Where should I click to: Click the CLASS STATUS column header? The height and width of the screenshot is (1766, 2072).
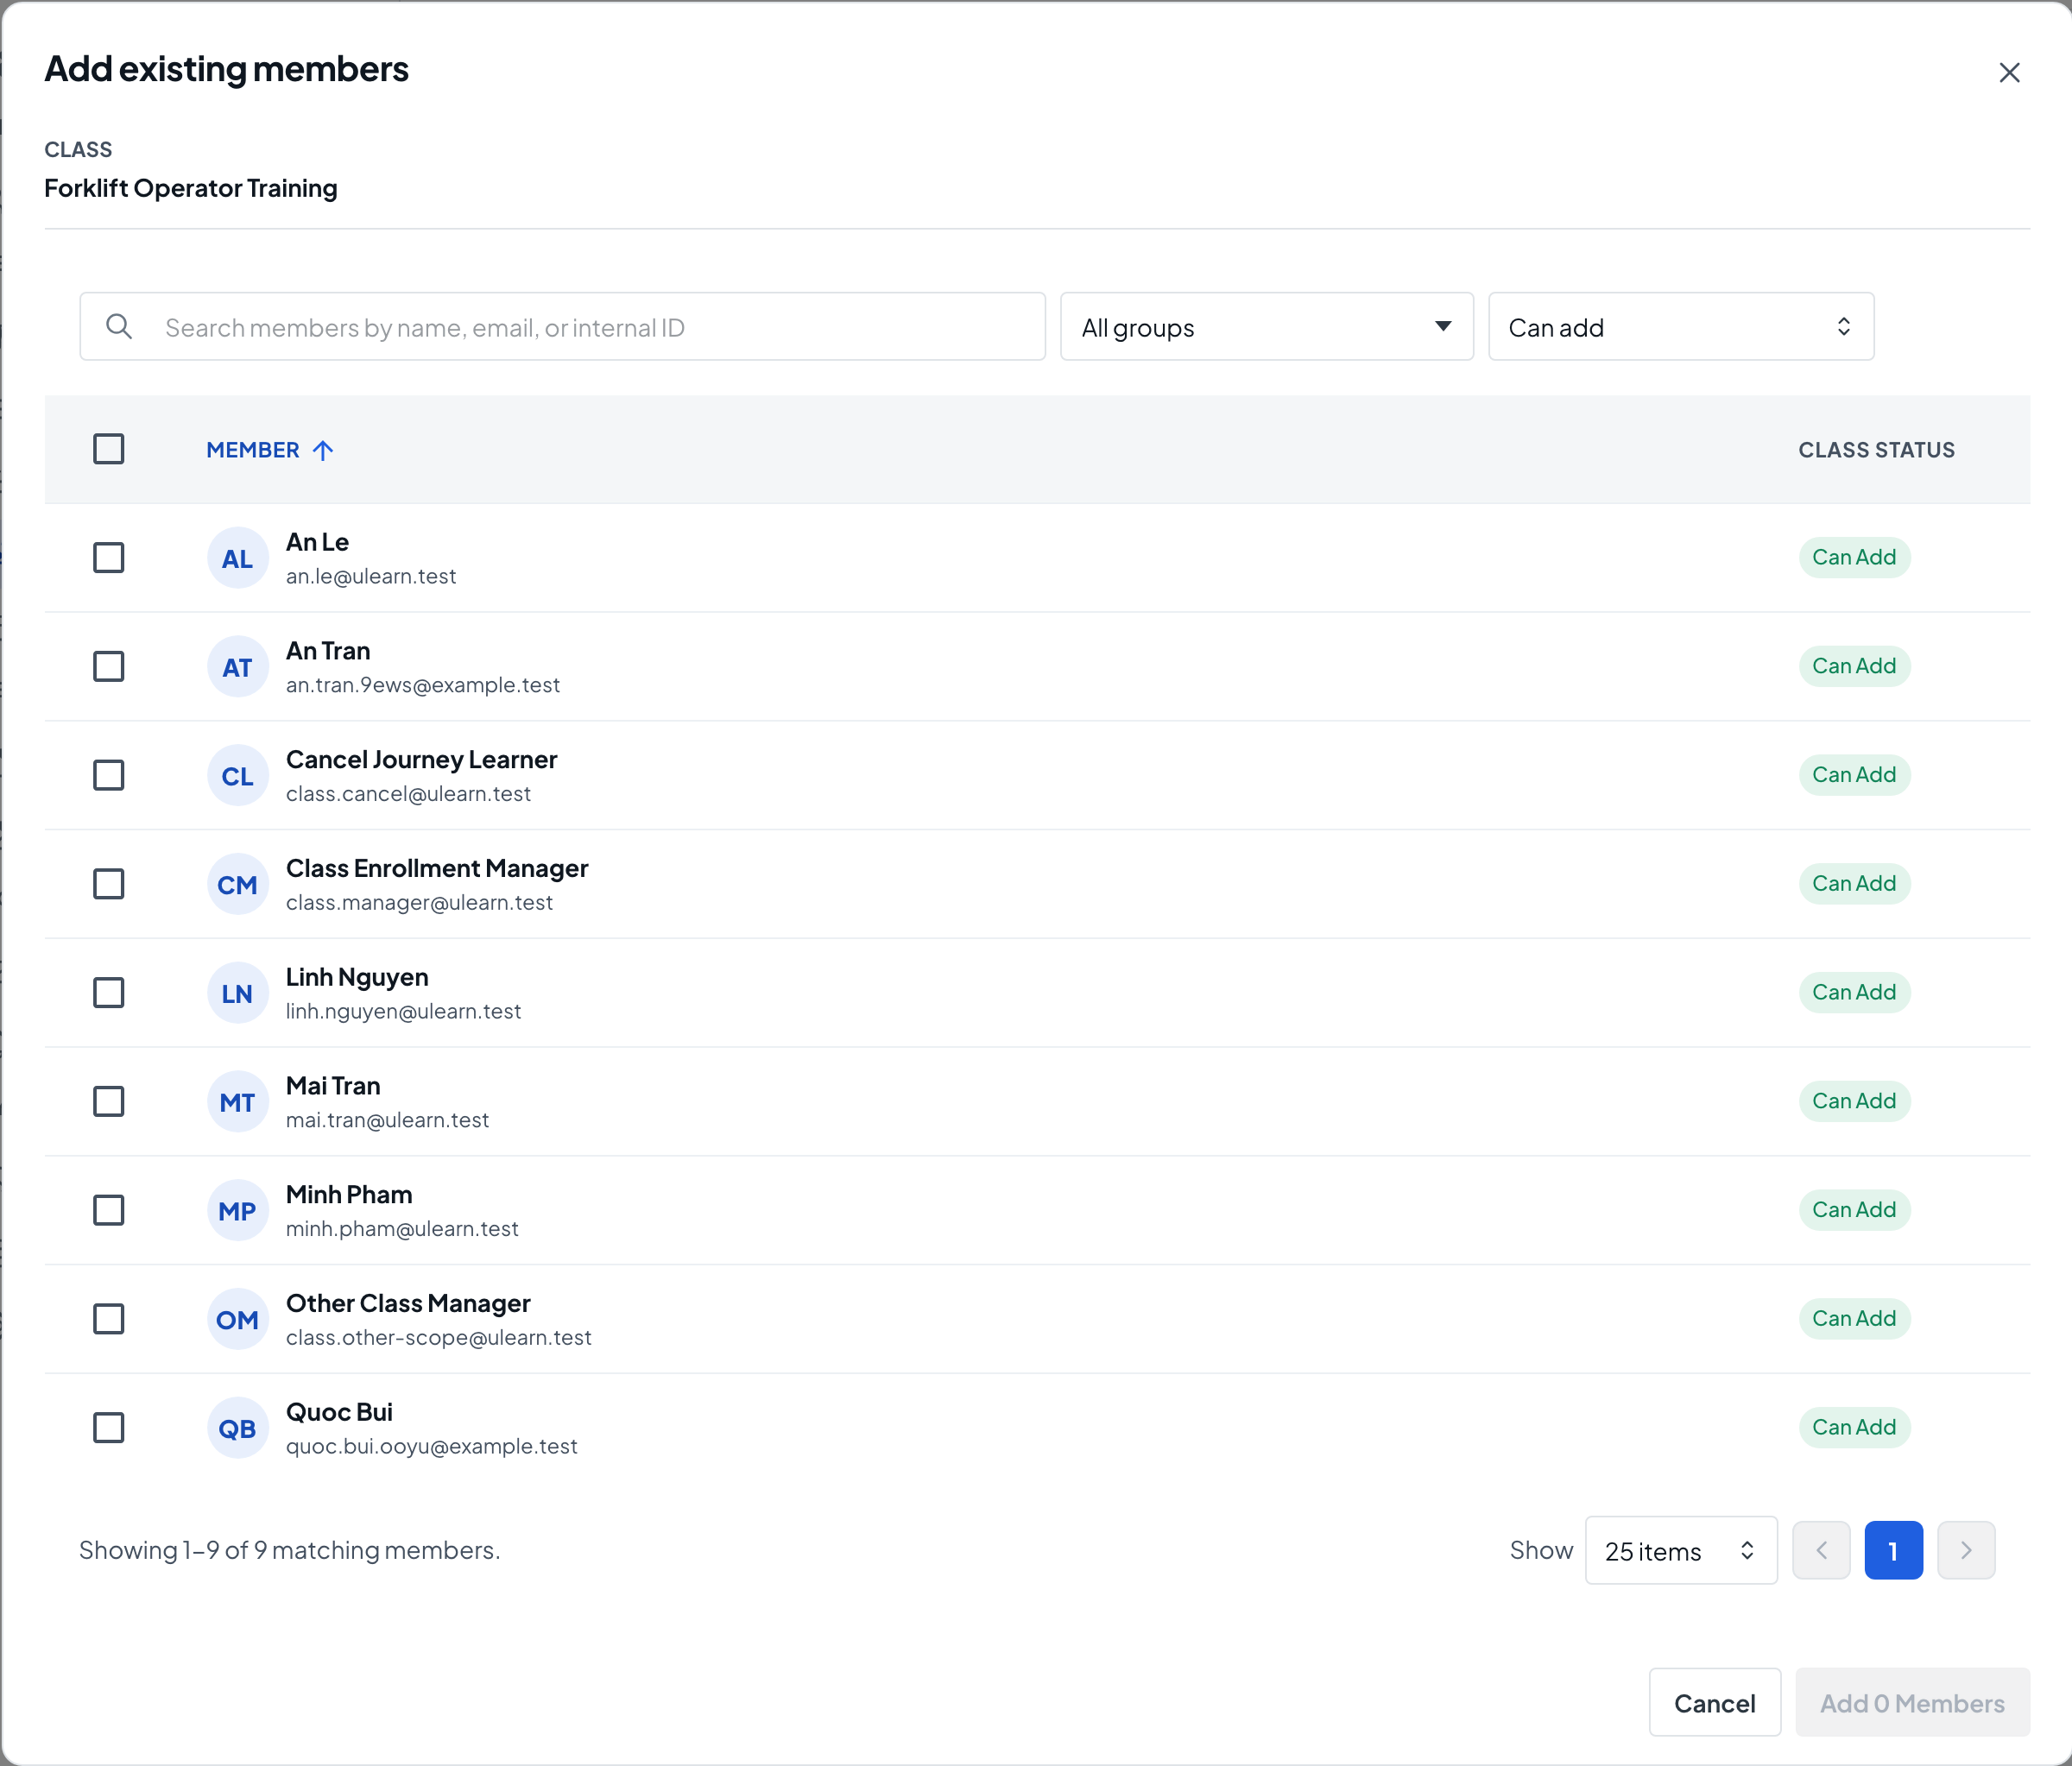(x=1876, y=450)
